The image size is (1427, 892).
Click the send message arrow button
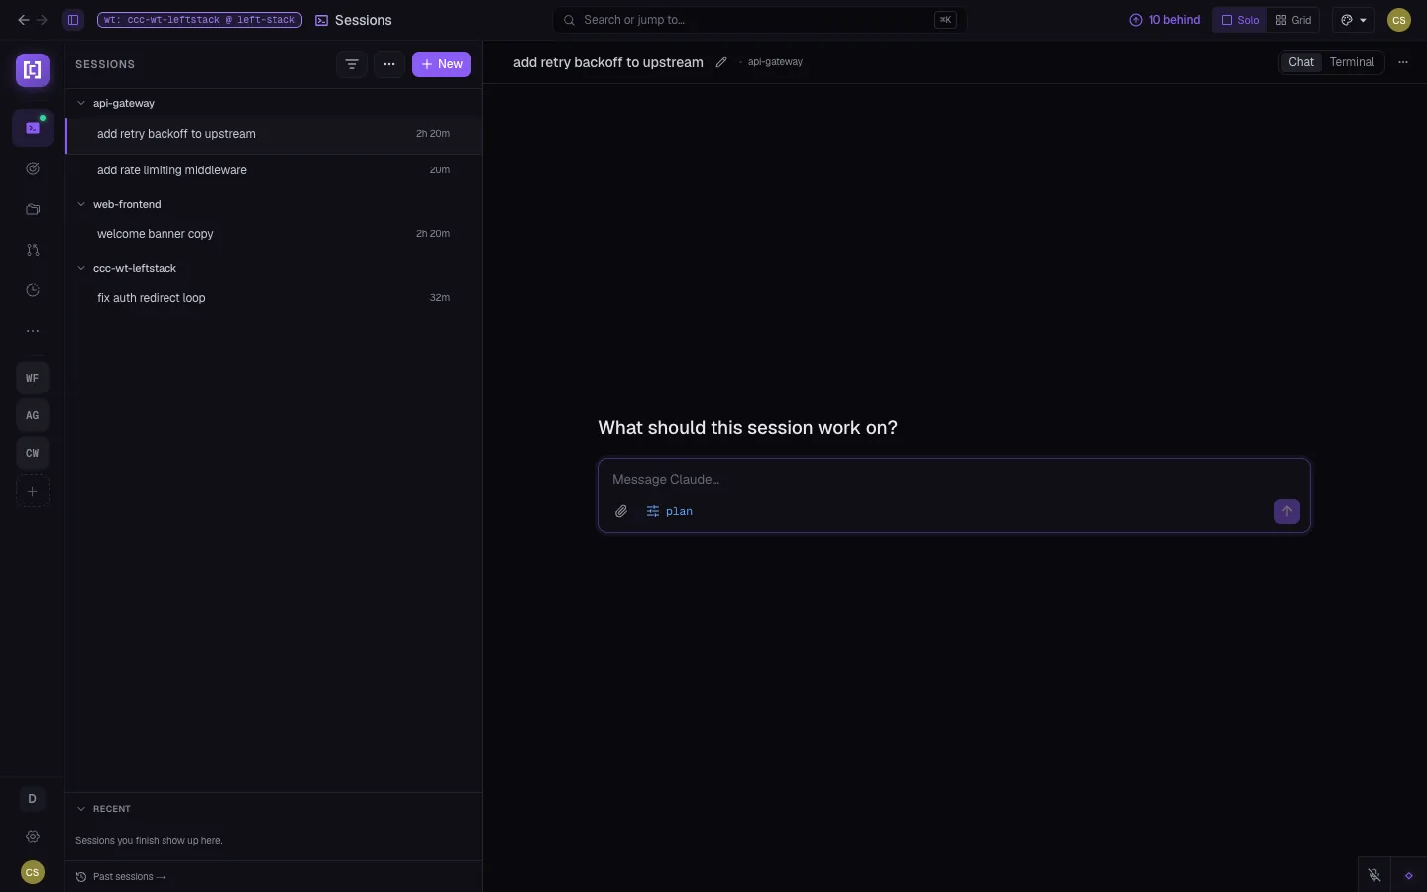[1286, 511]
